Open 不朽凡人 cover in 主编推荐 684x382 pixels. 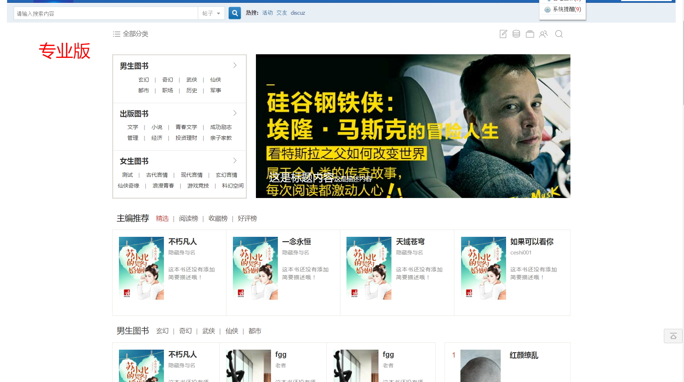[141, 268]
